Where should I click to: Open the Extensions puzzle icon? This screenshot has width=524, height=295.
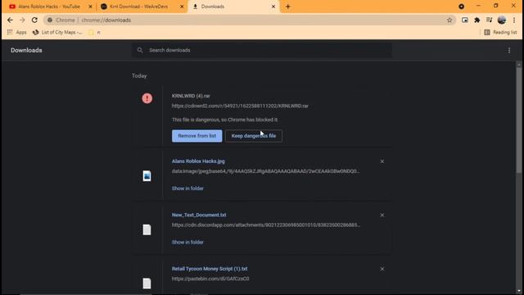tap(477, 20)
